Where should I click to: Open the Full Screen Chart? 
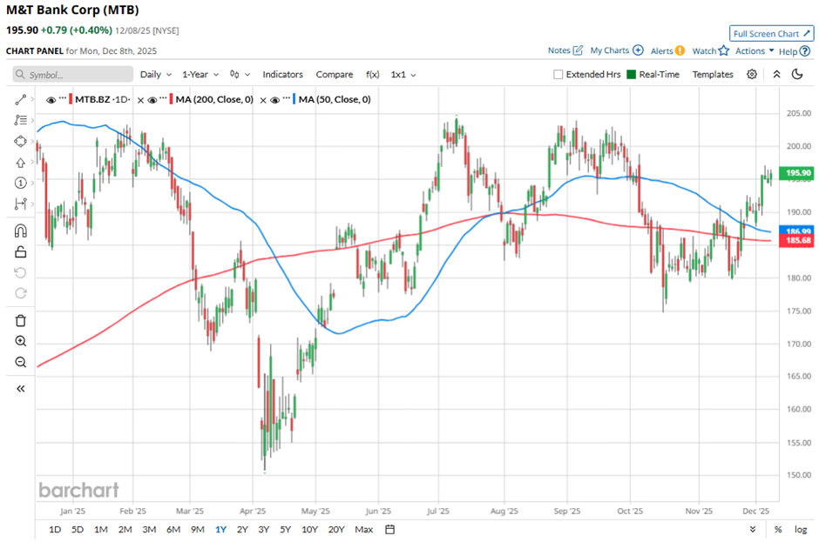771,33
